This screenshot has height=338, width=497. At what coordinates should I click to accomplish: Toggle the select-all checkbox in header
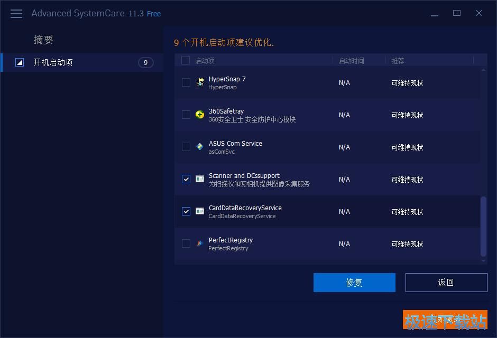186,61
